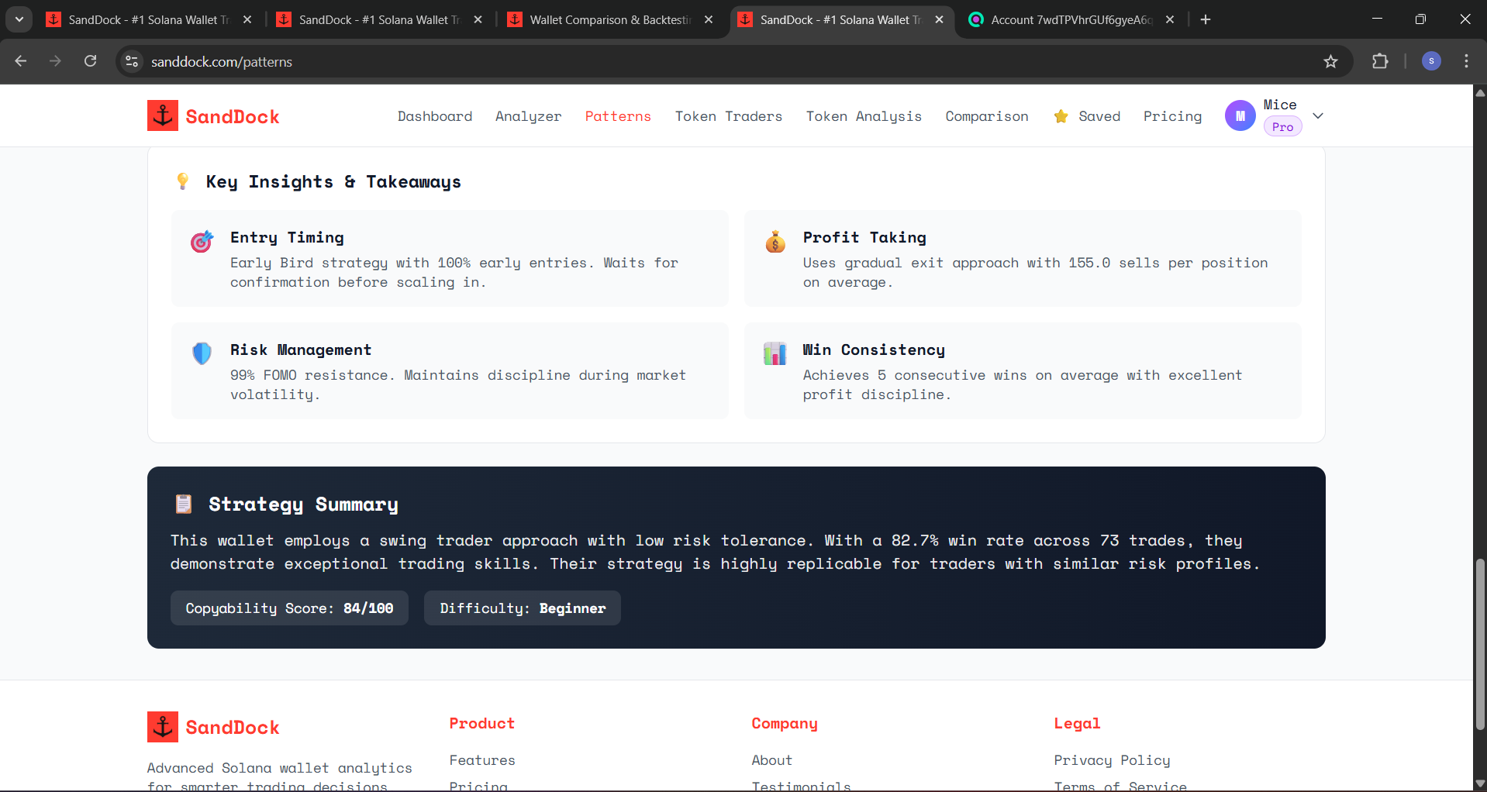This screenshot has width=1487, height=792.
Task: Switch to the second SandDock tab
Action: pyautogui.click(x=379, y=19)
